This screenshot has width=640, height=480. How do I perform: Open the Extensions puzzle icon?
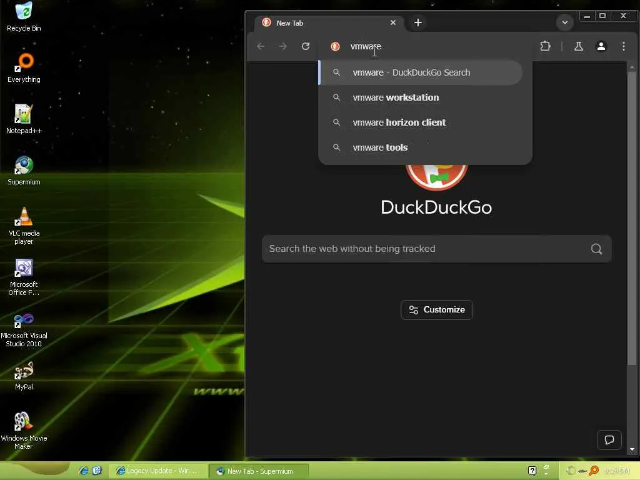tap(545, 46)
